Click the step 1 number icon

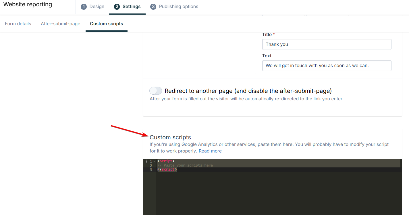point(84,7)
